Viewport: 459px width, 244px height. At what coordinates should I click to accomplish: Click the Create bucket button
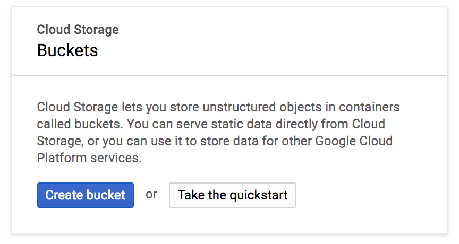pyautogui.click(x=86, y=195)
